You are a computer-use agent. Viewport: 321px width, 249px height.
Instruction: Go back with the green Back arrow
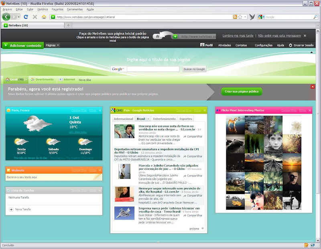(6, 17)
